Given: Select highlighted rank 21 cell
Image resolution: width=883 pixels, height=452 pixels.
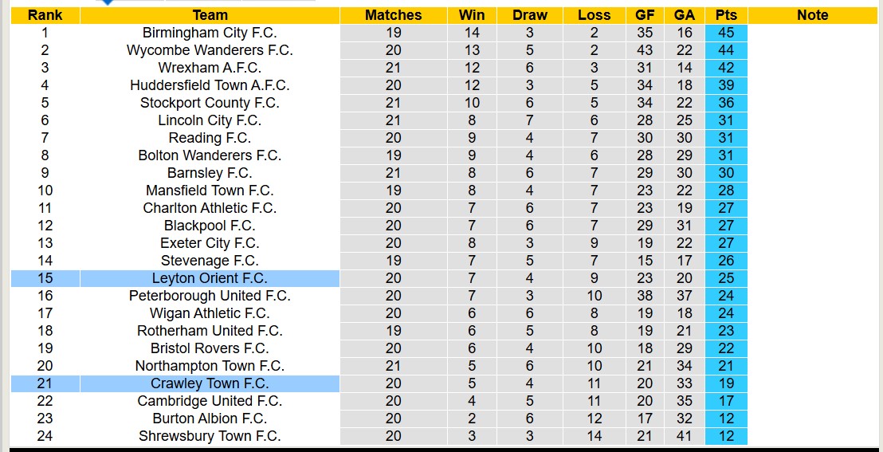Looking at the screenshot, I should (45, 383).
